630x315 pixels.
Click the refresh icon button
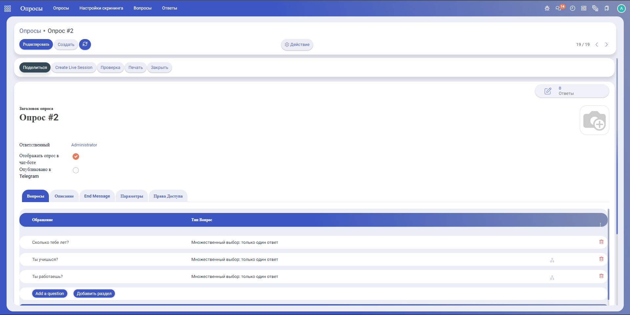(85, 44)
